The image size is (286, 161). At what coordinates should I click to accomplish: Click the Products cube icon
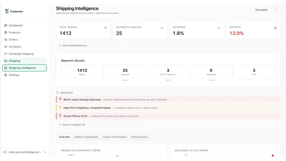(x=6, y=33)
